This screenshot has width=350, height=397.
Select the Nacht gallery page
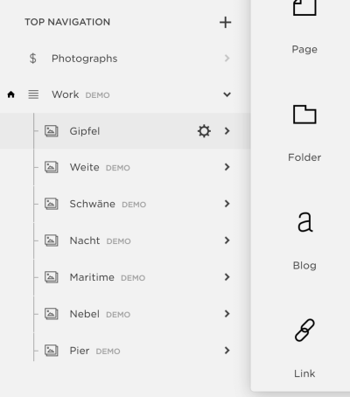[x=125, y=240]
